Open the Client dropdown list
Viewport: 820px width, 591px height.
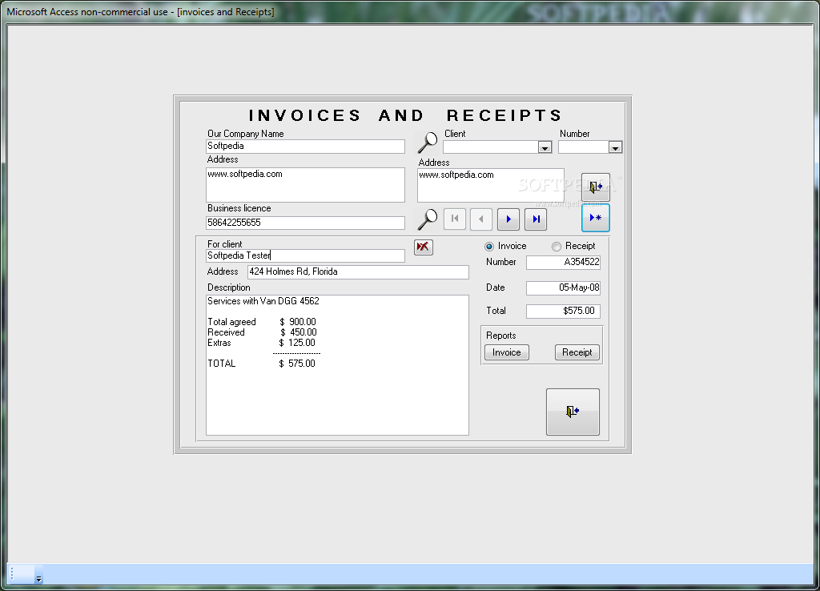tap(545, 148)
